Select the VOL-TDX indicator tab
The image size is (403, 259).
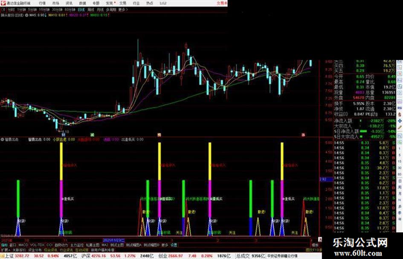pyautogui.click(x=37, y=245)
